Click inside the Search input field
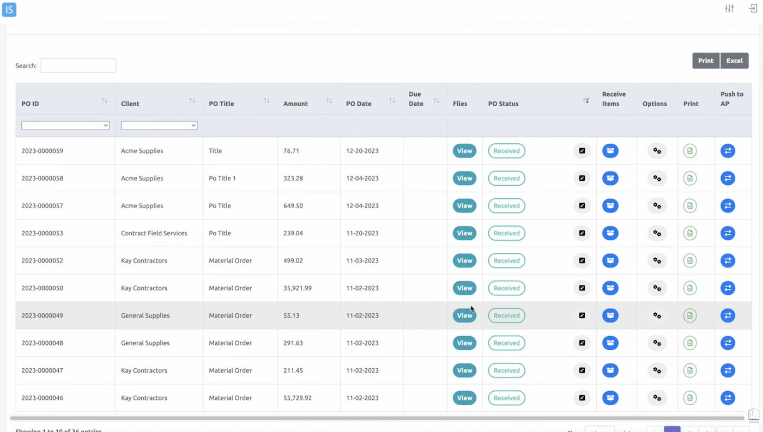This screenshot has width=763, height=432. [77, 65]
